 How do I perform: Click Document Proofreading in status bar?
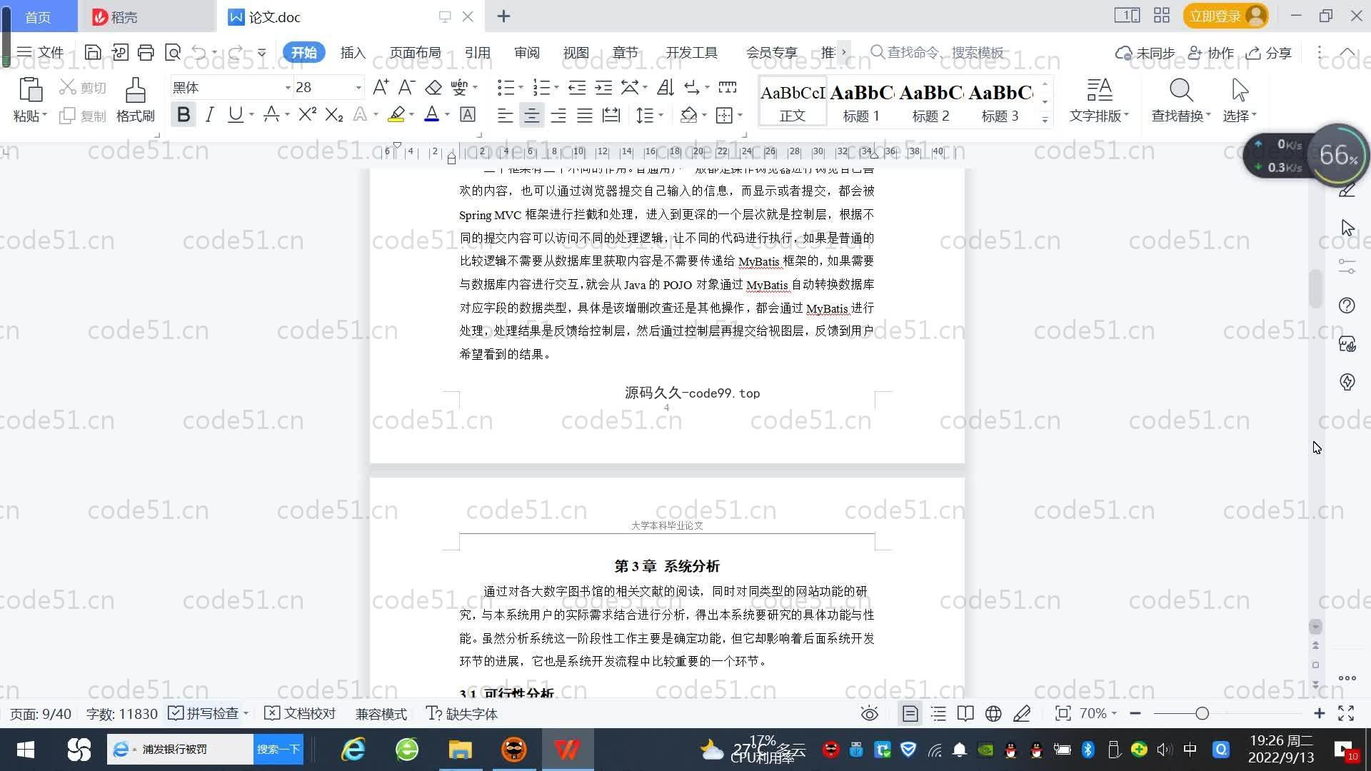[x=300, y=713]
